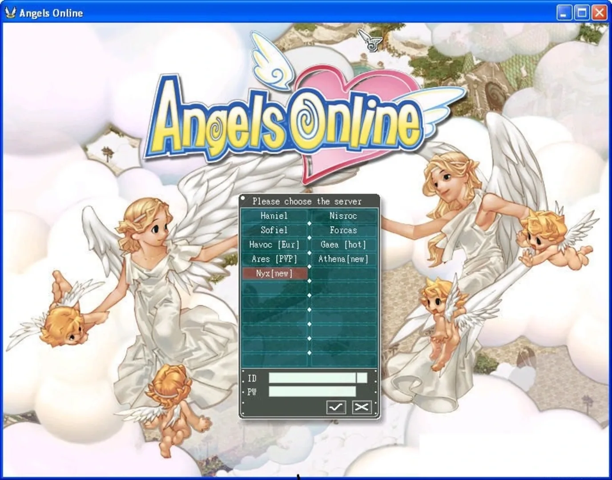Open the saved ID dropdown beside the ID field
This screenshot has height=480, width=612.
pyautogui.click(x=363, y=377)
